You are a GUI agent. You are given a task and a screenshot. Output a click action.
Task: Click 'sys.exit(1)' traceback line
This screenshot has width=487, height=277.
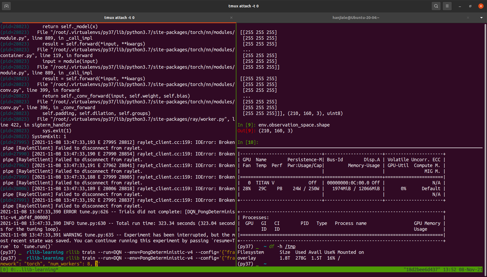pyautogui.click(x=57, y=131)
